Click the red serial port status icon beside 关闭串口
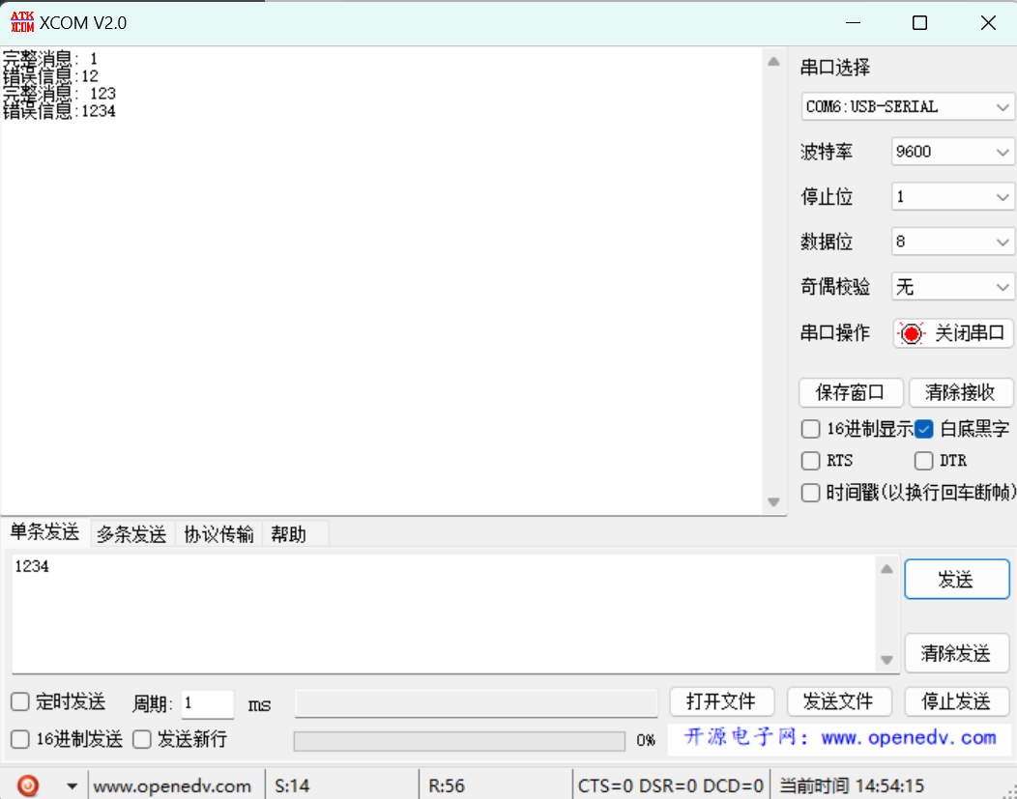The height and width of the screenshot is (799, 1017). (912, 332)
